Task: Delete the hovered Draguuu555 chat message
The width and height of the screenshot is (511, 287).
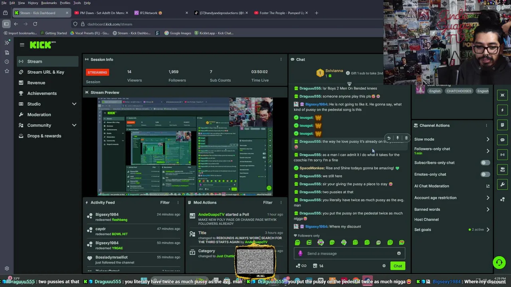Action: click(406, 138)
